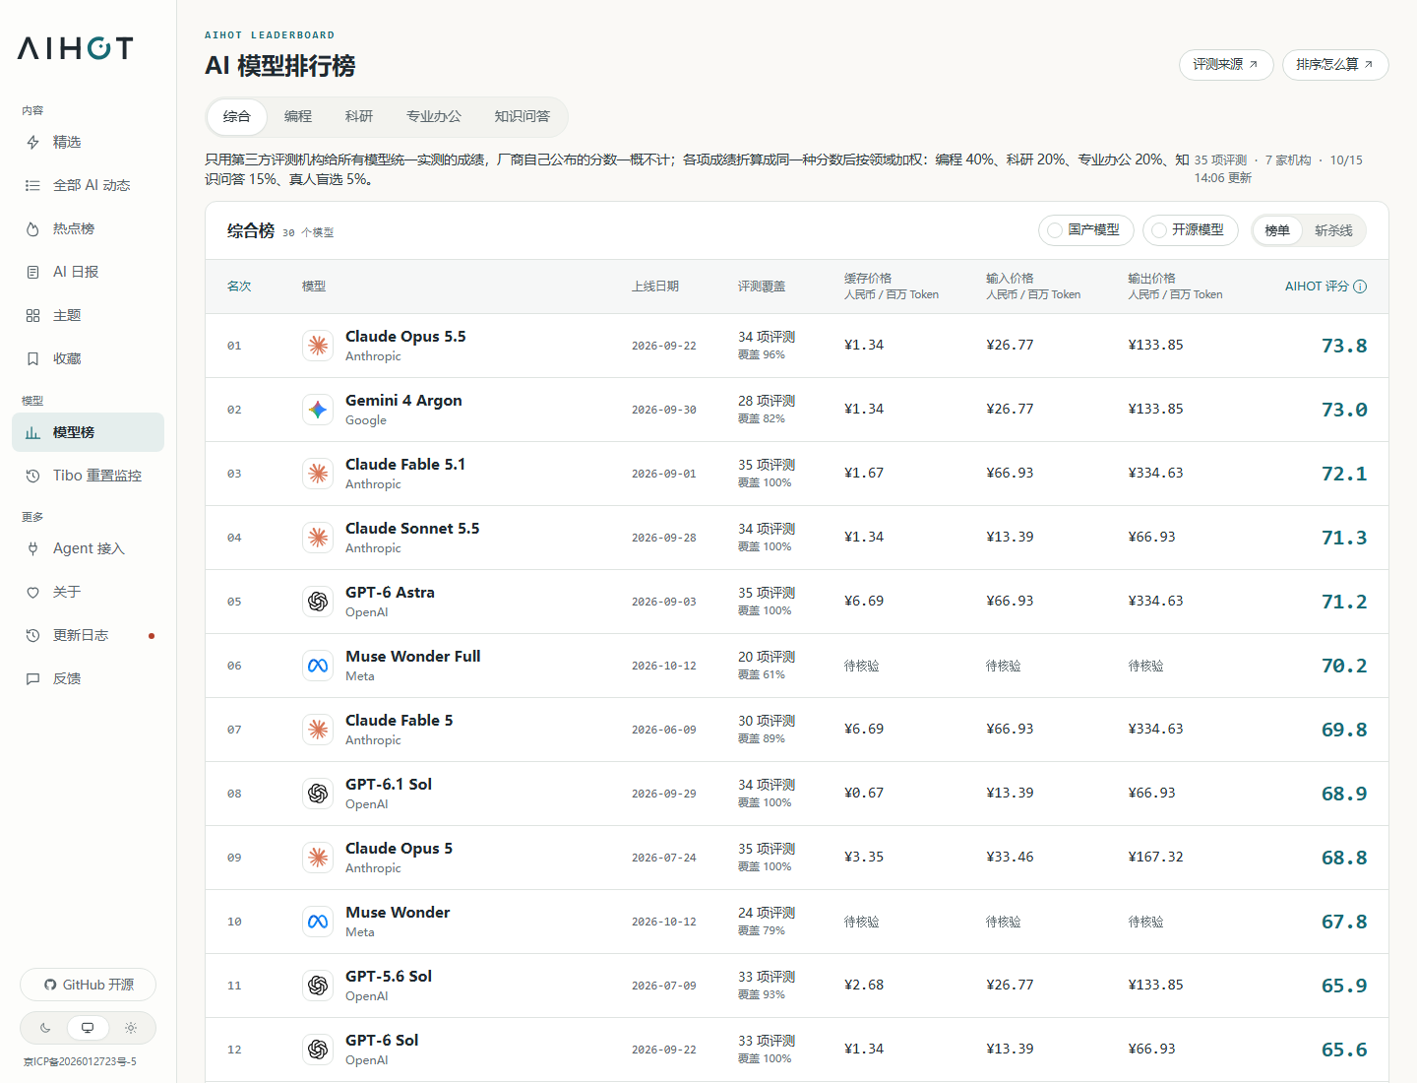Open the 反馈 chat bubble icon
The image size is (1417, 1083).
(32, 678)
